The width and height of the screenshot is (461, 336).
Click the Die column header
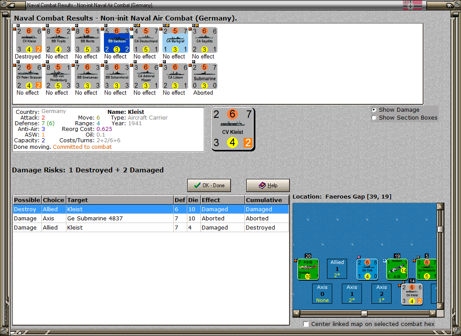[x=193, y=200]
